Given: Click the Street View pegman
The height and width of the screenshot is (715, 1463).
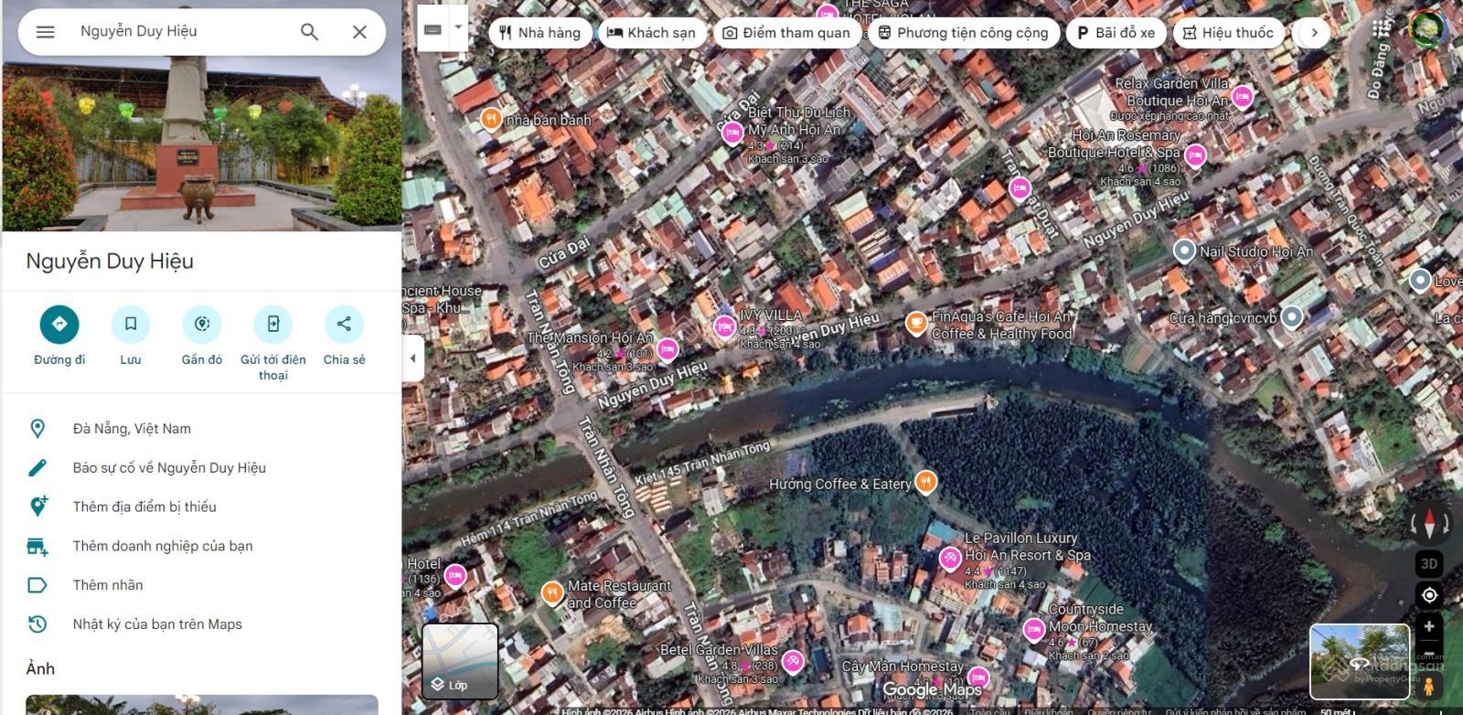Looking at the screenshot, I should coord(1428,686).
